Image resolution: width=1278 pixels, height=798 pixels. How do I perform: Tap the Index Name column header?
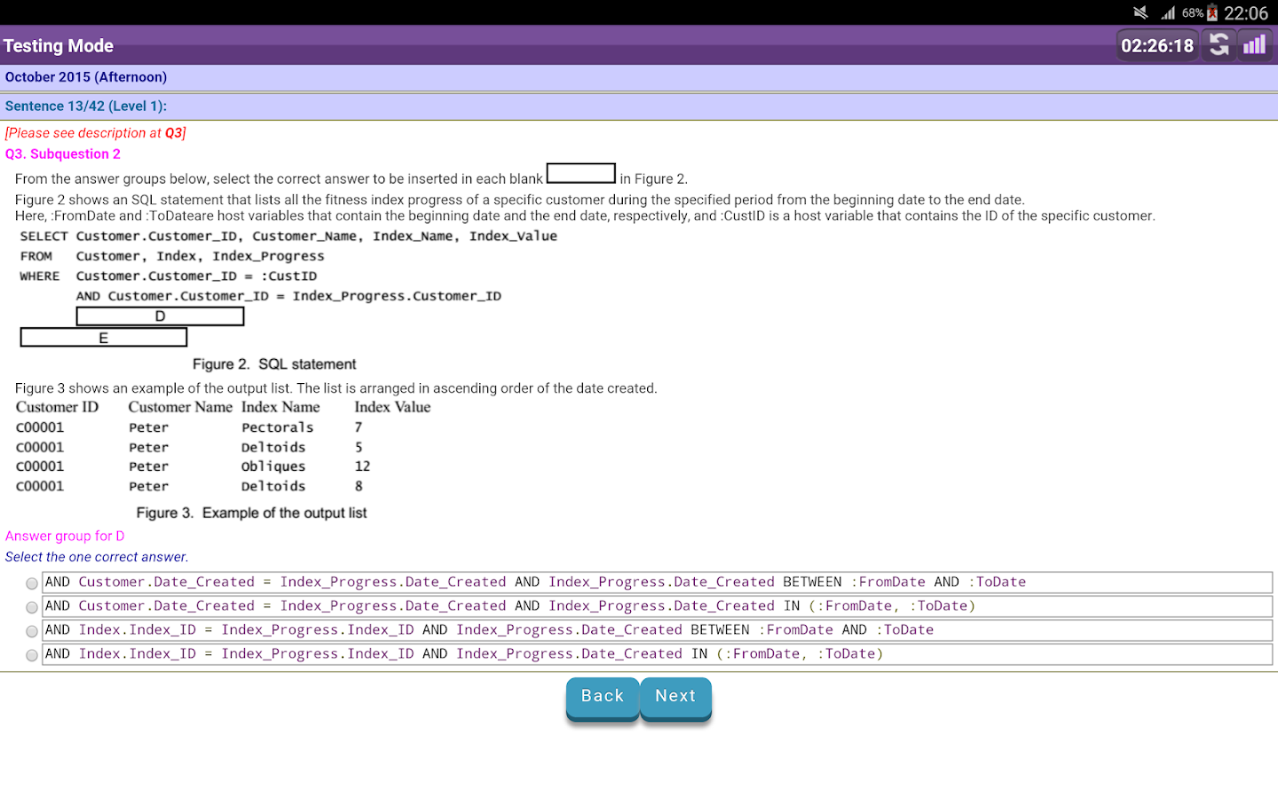280,407
